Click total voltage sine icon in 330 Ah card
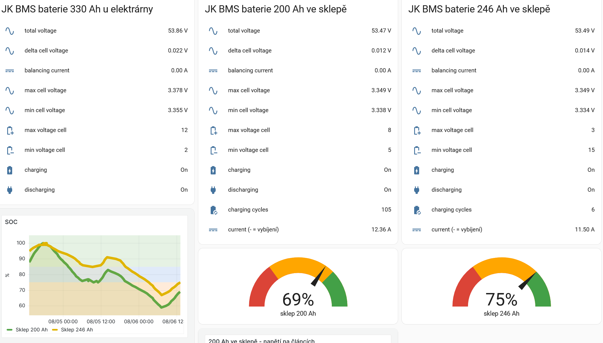This screenshot has width=603, height=343. tap(10, 31)
